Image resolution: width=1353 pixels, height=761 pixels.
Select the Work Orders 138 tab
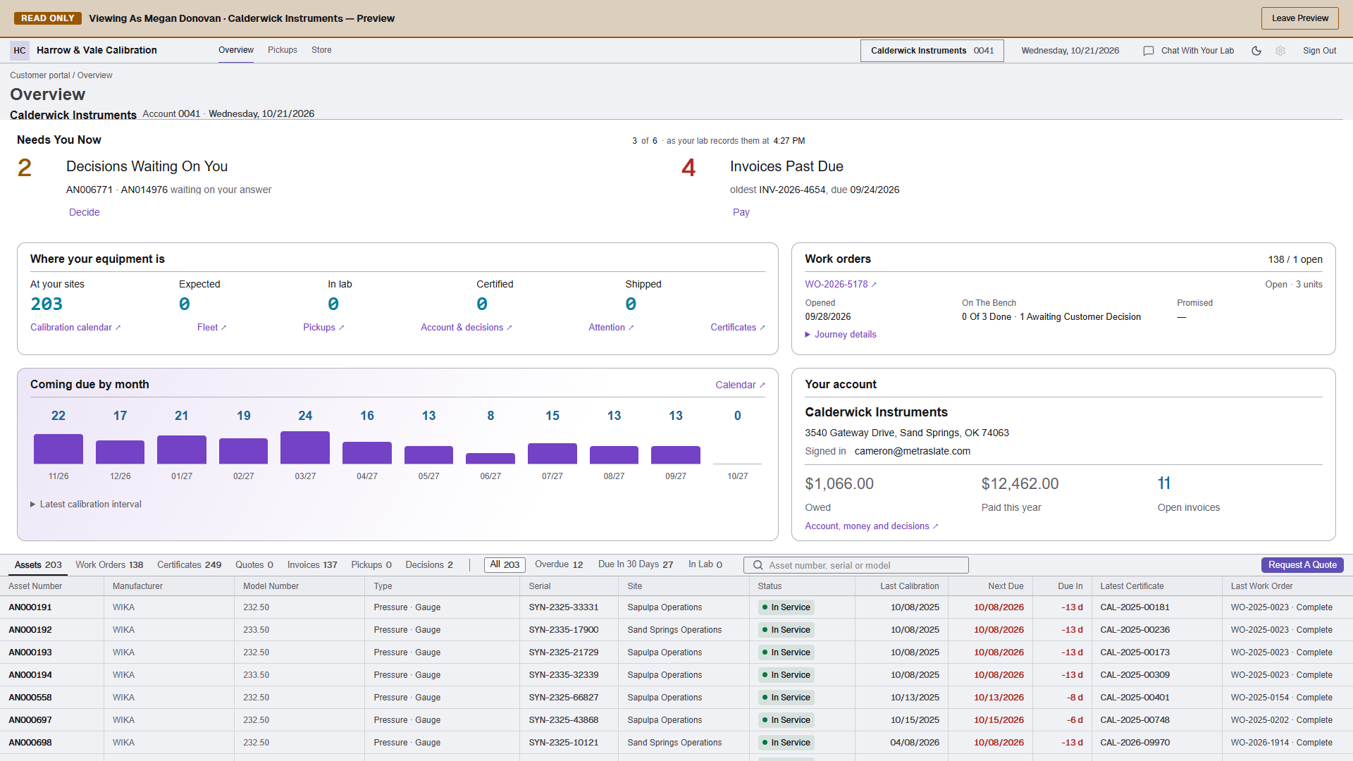coord(109,565)
